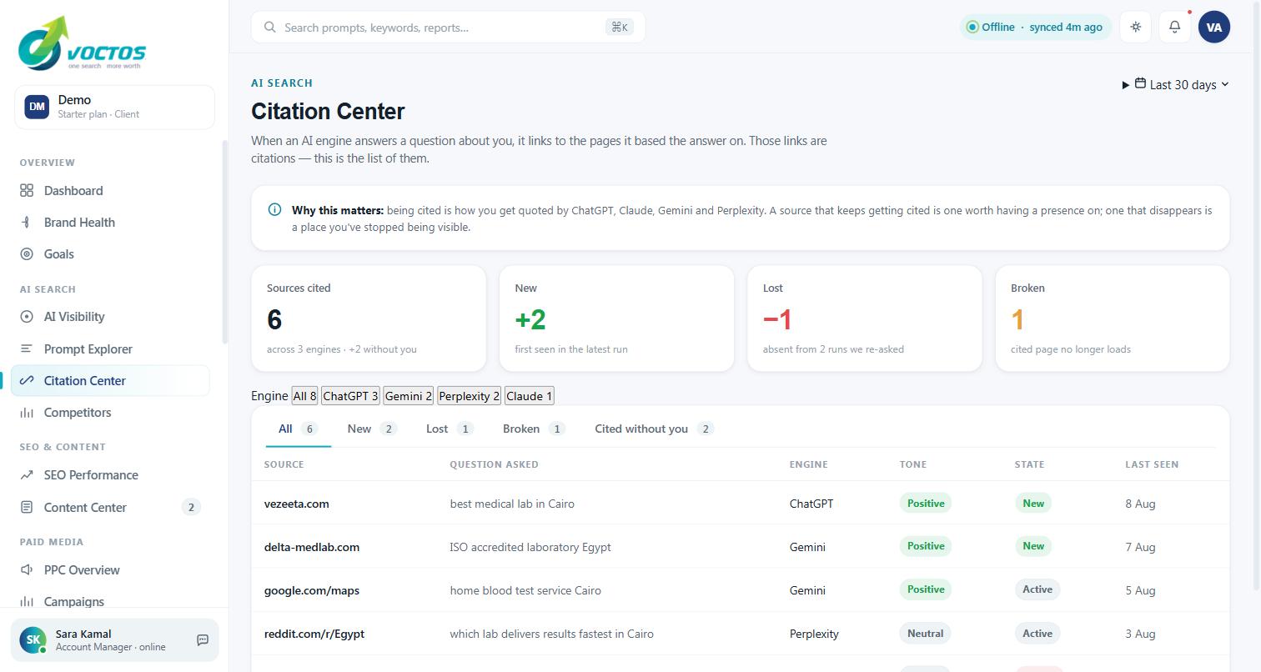Switch to the Lost 1 tab
1261x672 pixels.
450,429
